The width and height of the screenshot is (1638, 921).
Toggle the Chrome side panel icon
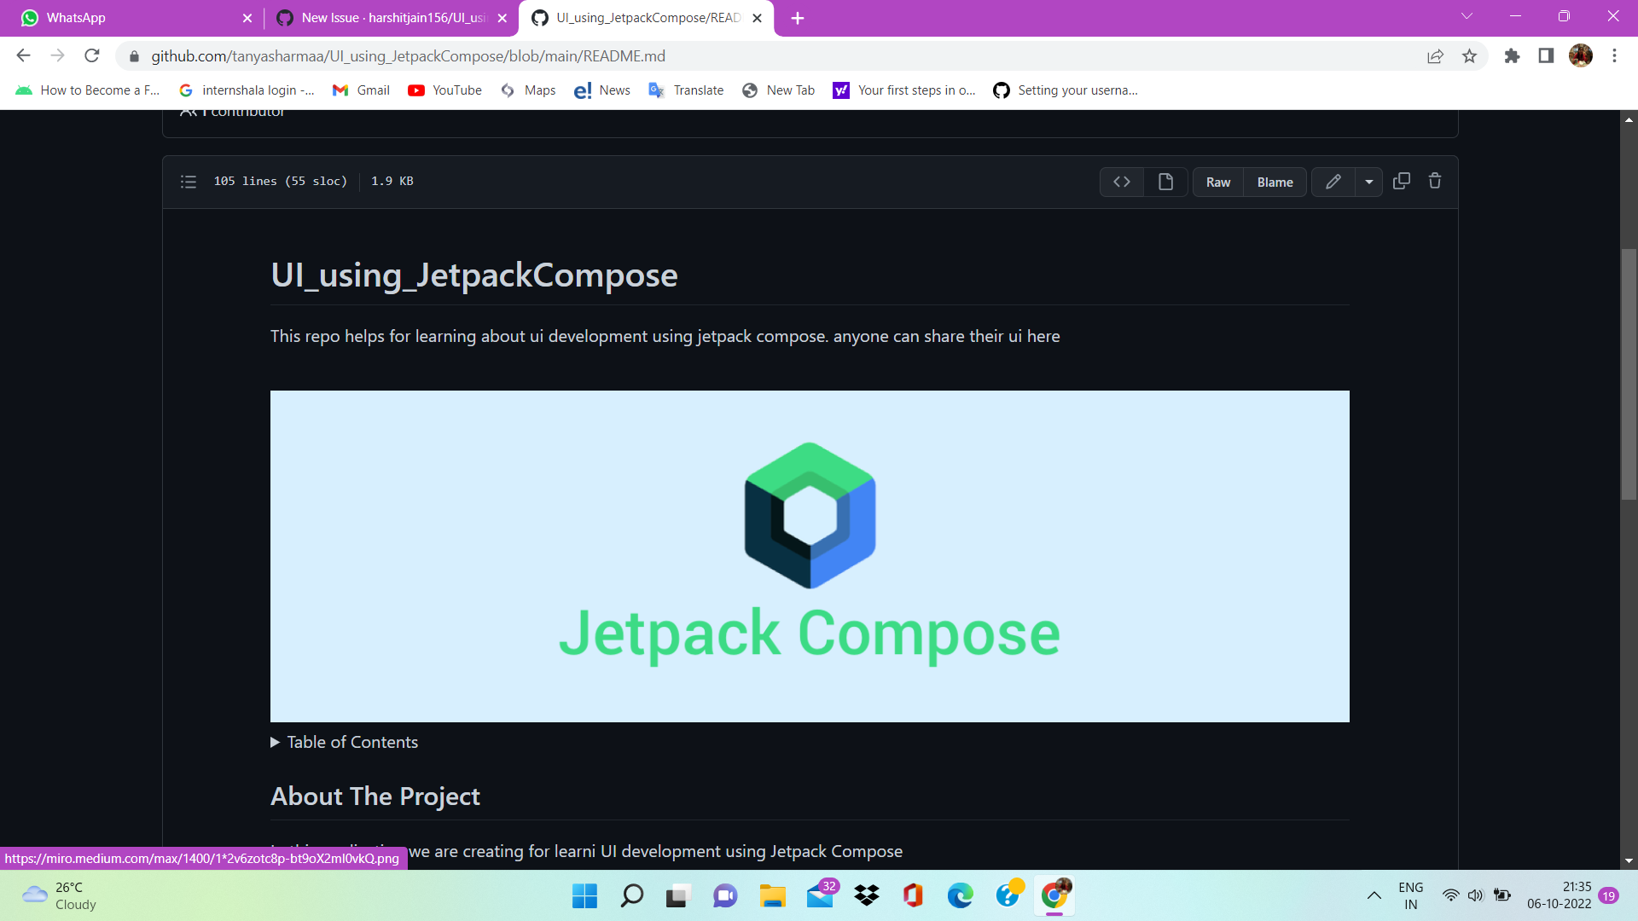click(x=1546, y=56)
